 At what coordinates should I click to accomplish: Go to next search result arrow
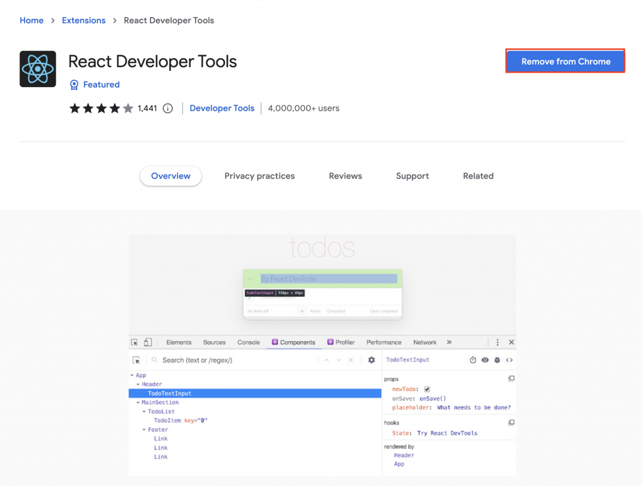pyautogui.click(x=339, y=360)
